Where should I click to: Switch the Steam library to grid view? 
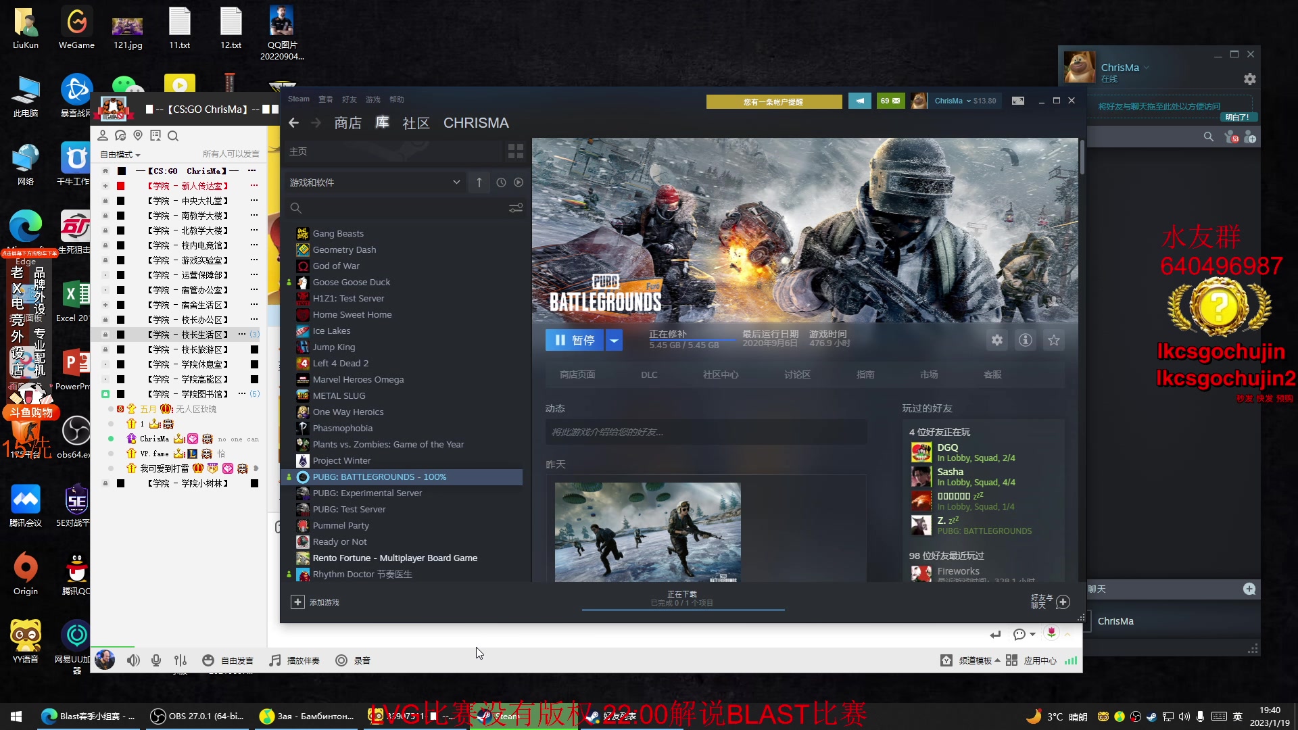515,151
